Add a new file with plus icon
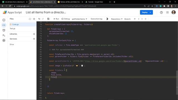The width and height of the screenshot is (178, 100). pyautogui.click(x=34, y=19)
